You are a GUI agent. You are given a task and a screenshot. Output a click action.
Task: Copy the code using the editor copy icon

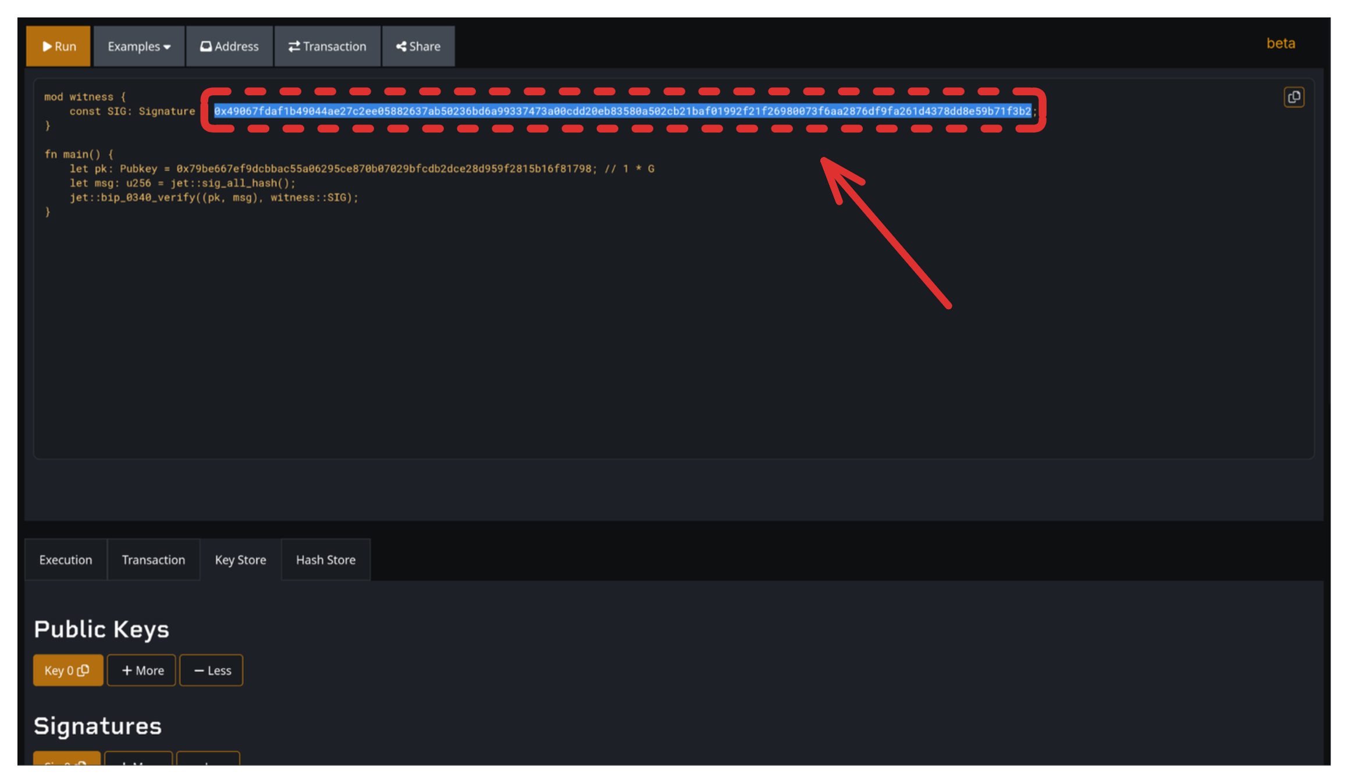click(1294, 97)
